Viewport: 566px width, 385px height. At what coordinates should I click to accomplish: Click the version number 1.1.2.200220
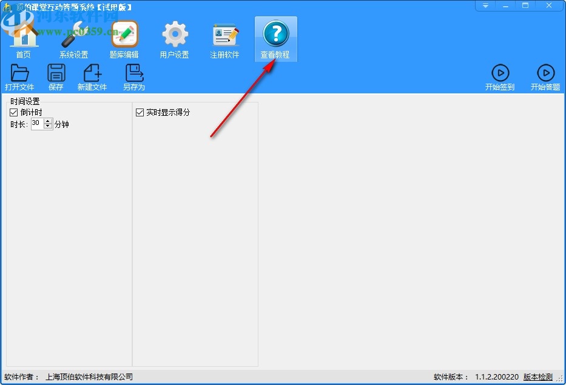[497, 377]
